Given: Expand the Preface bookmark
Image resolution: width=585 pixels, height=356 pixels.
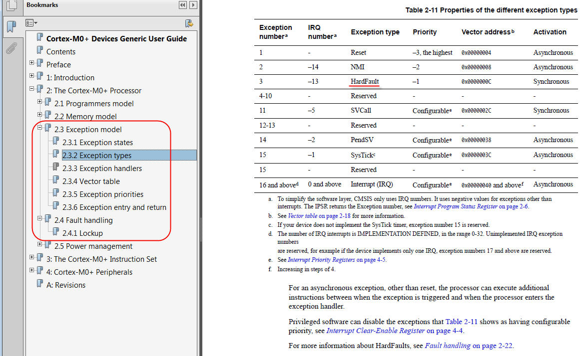Looking at the screenshot, I should click(x=31, y=62).
